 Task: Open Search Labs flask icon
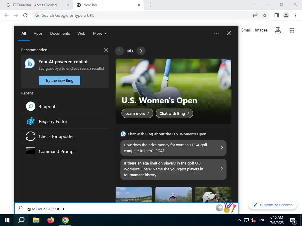point(278,30)
